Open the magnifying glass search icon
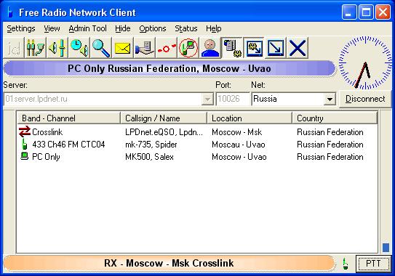The width and height of the screenshot is (395, 276). (101, 48)
